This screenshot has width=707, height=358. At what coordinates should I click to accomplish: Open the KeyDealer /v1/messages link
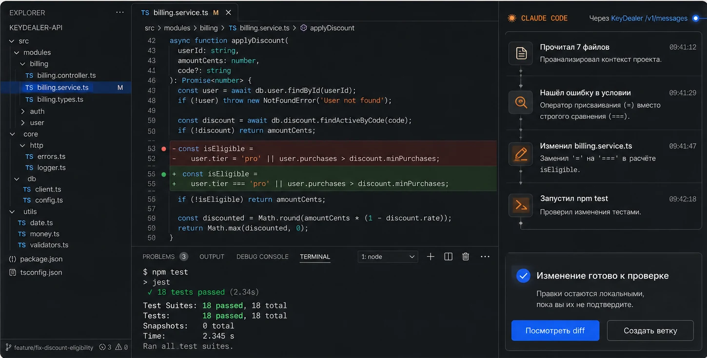point(649,19)
